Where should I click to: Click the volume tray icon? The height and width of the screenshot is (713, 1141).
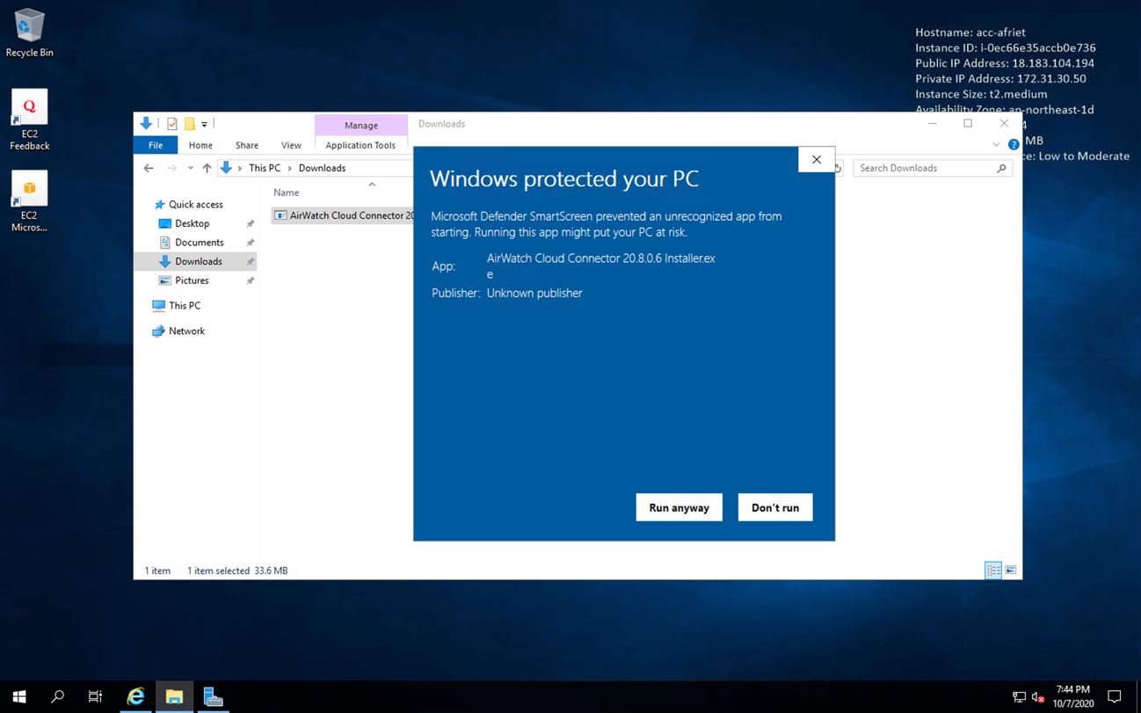pos(1038,697)
